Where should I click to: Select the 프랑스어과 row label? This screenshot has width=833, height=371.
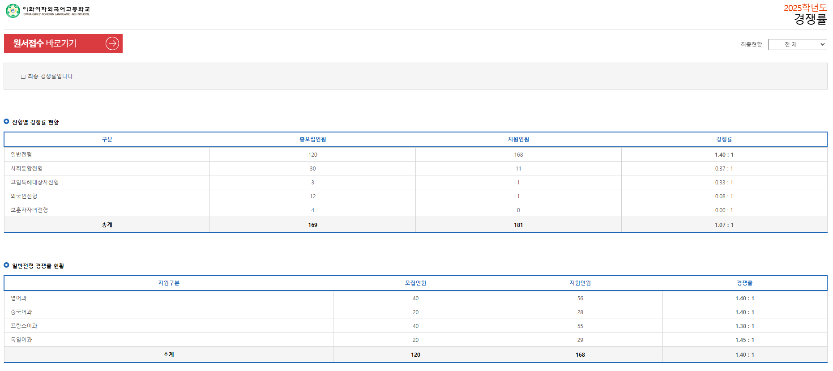(24, 326)
